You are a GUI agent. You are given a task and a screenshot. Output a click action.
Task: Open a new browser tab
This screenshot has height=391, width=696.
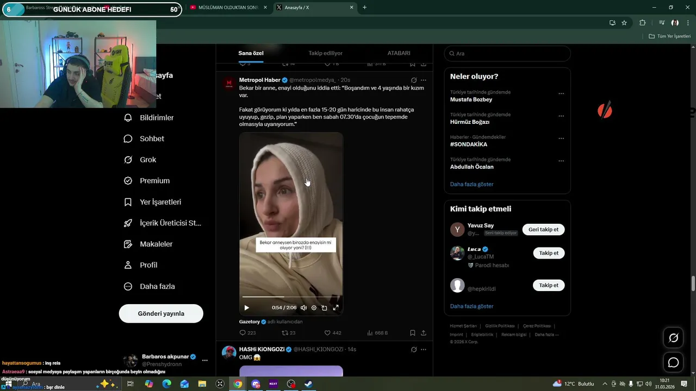[x=364, y=8]
